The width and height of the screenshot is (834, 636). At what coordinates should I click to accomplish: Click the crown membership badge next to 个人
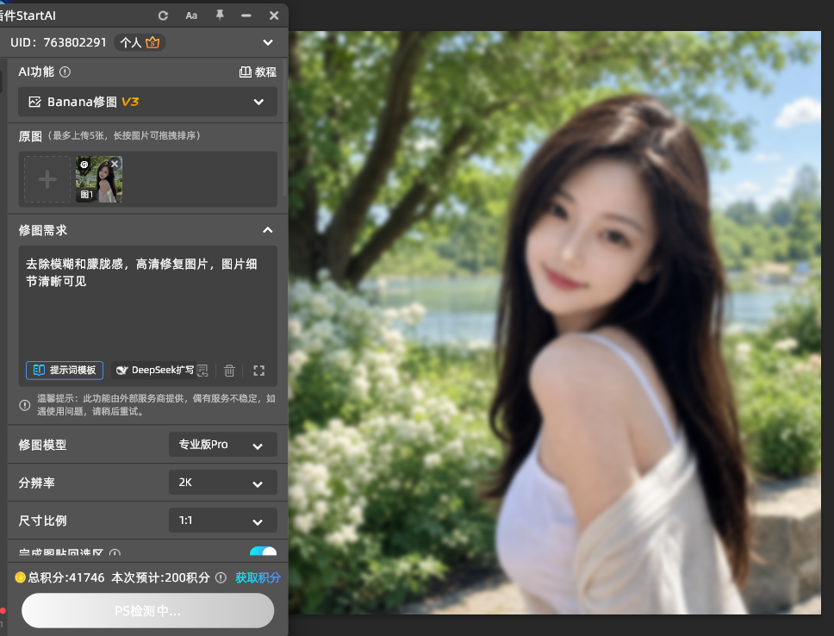coord(152,42)
